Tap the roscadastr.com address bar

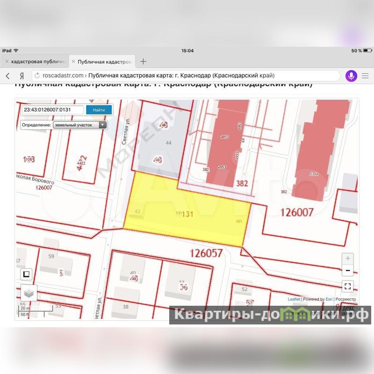[x=187, y=76]
